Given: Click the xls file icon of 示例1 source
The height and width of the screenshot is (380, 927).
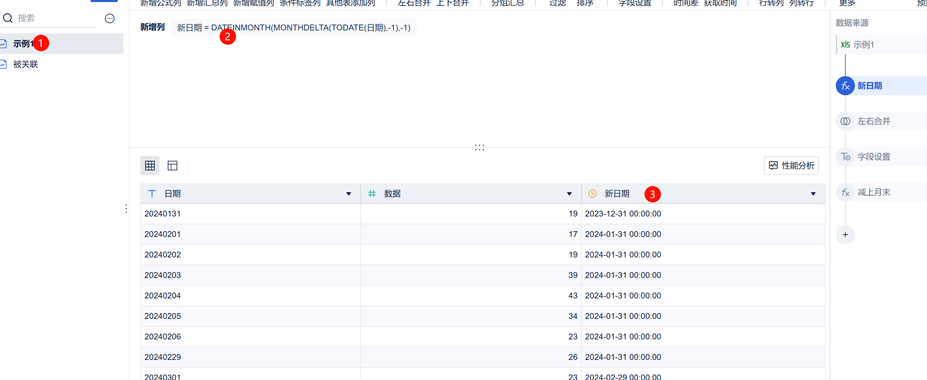Looking at the screenshot, I should click(x=845, y=45).
